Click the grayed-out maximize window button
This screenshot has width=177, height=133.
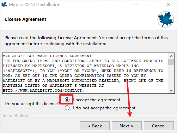point(152,5)
